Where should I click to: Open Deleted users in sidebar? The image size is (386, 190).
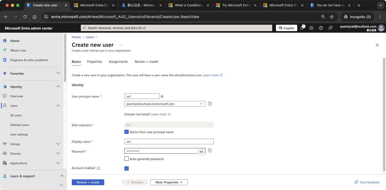[x=20, y=125]
